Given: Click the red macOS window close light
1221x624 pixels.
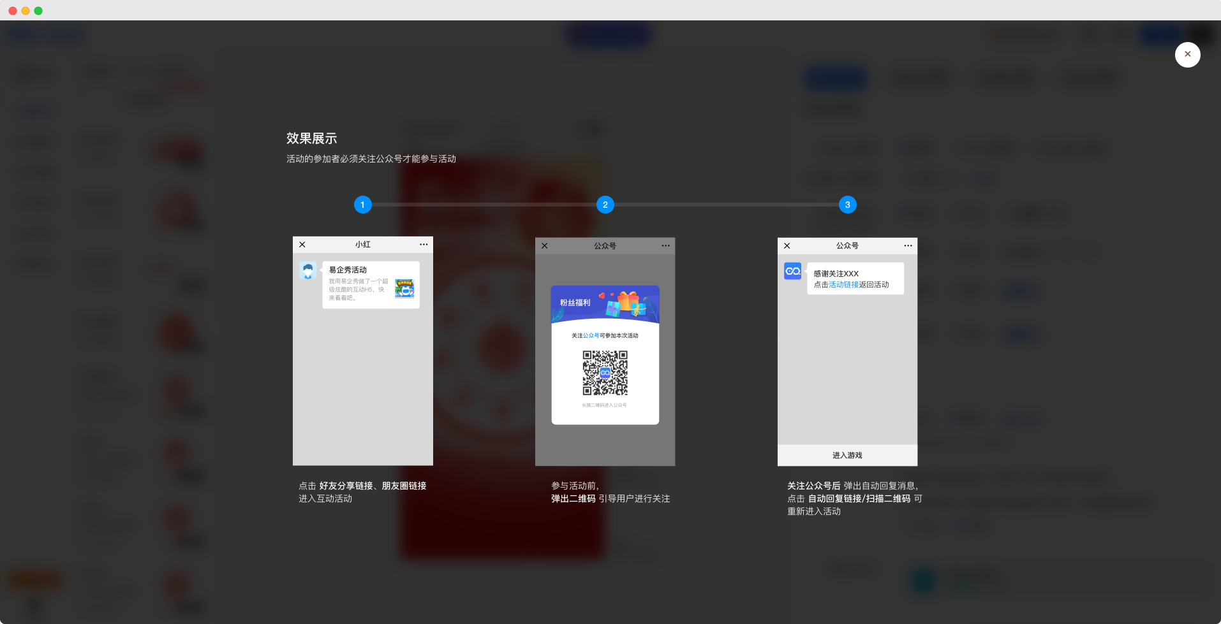Looking at the screenshot, I should (x=13, y=11).
